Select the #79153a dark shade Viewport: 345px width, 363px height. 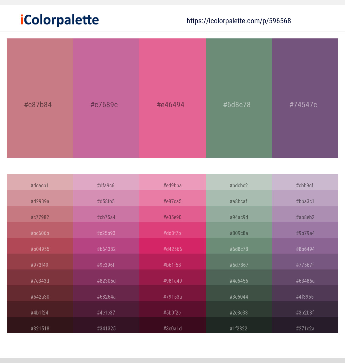click(x=172, y=294)
